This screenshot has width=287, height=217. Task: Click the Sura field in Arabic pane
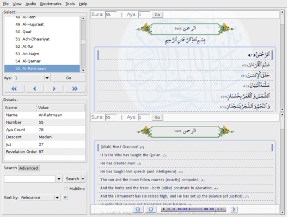click(x=111, y=14)
